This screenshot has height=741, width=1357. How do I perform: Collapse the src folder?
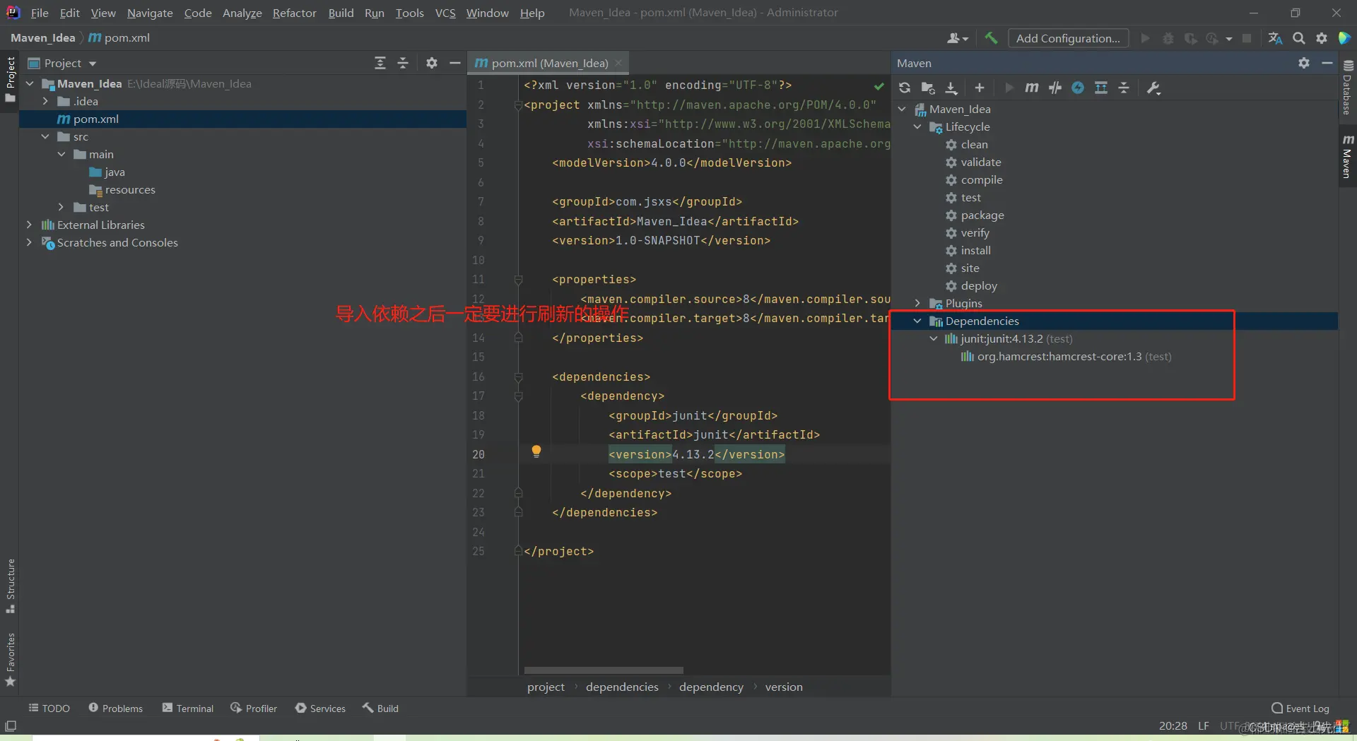(46, 136)
